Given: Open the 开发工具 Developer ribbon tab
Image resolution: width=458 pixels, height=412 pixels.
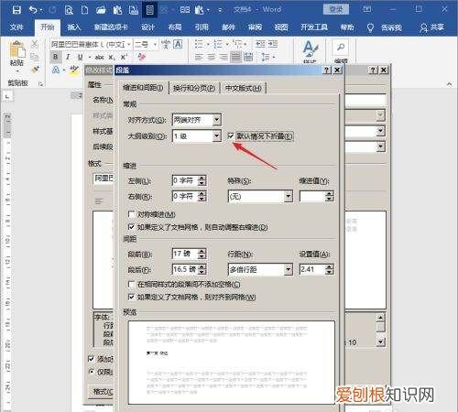Looking at the screenshot, I should [314, 27].
